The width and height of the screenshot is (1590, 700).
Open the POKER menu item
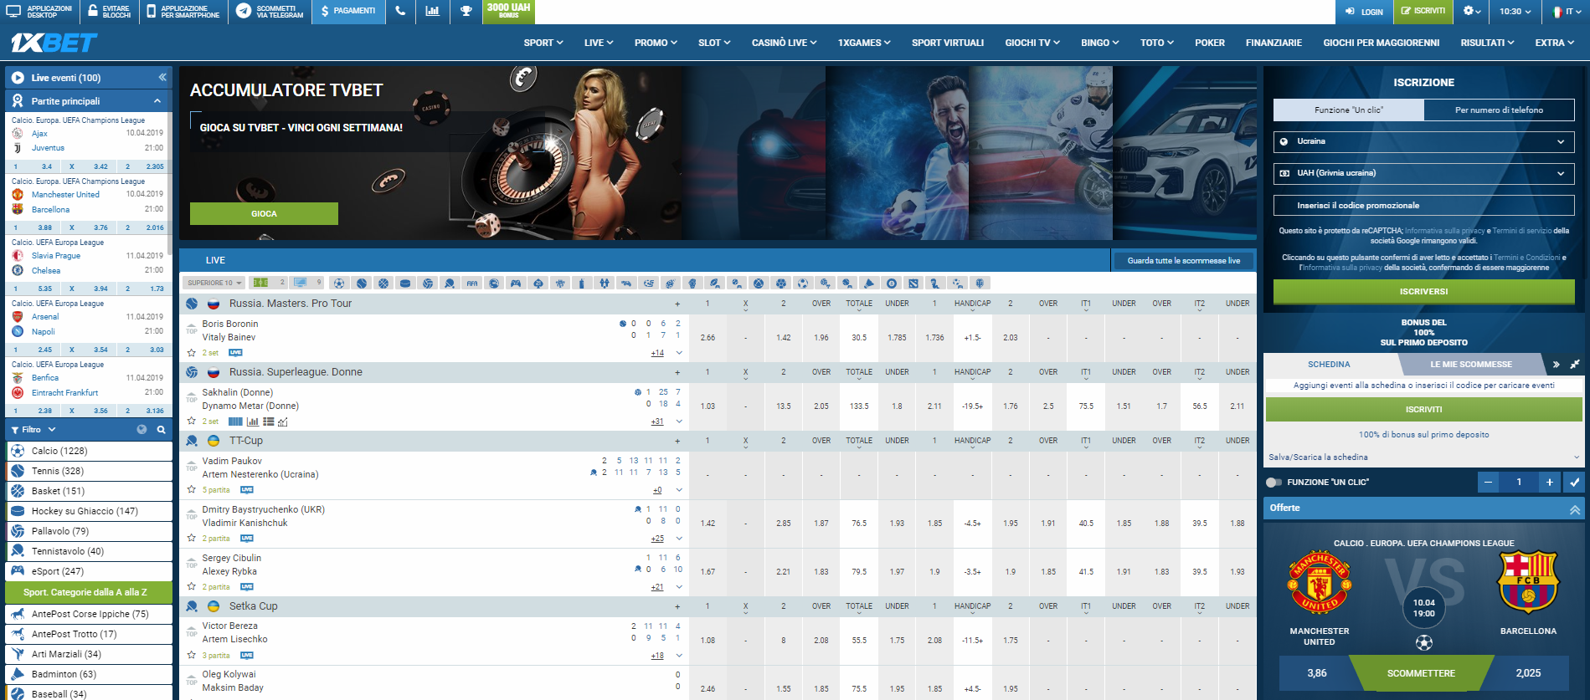(x=1210, y=43)
